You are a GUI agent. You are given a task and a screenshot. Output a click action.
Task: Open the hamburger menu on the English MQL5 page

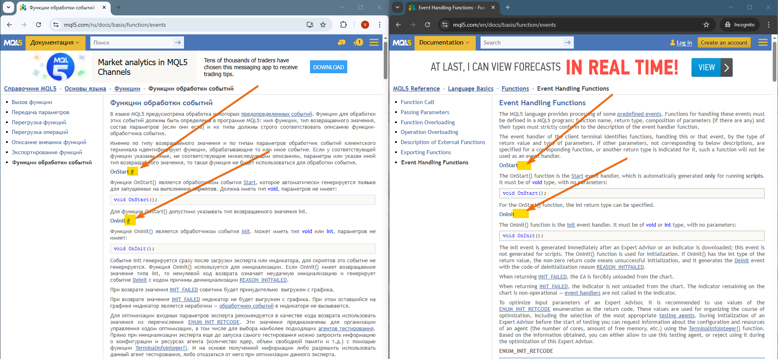click(763, 42)
